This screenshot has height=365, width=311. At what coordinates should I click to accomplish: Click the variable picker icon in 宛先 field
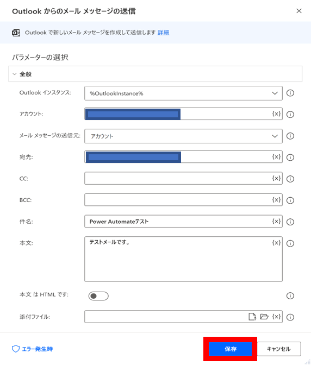pos(276,156)
